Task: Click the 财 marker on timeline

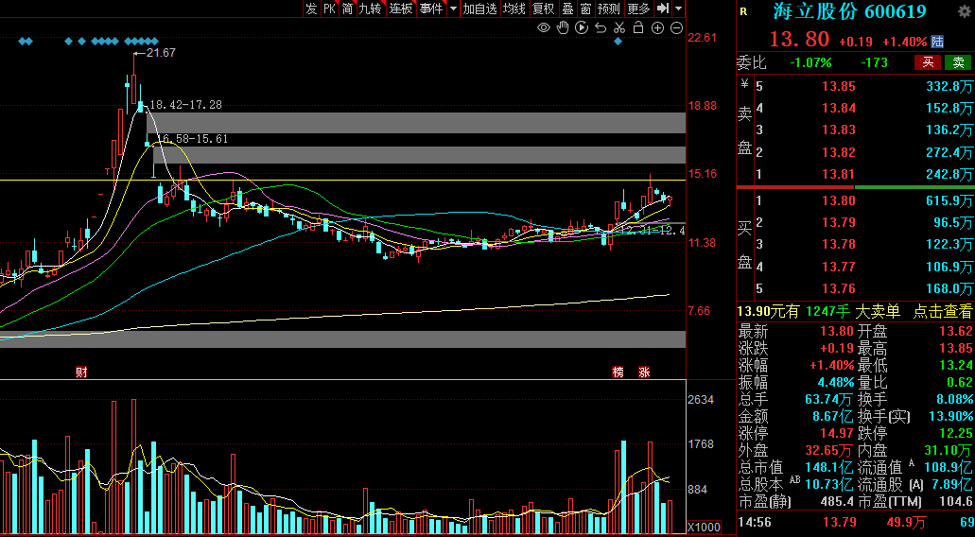Action: point(81,372)
